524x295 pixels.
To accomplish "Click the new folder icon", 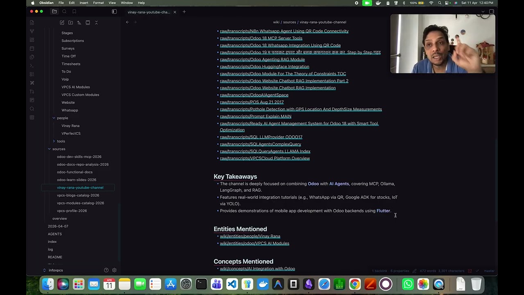I will tap(70, 23).
